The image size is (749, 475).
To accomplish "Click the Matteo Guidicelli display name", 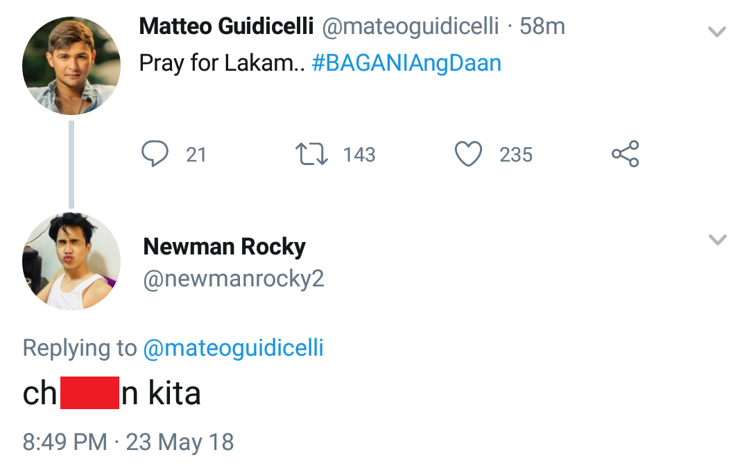I will [226, 26].
